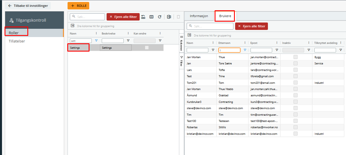This screenshot has width=346, height=155.
Task: Click Navn filter field containing sett
Action: 81,41
